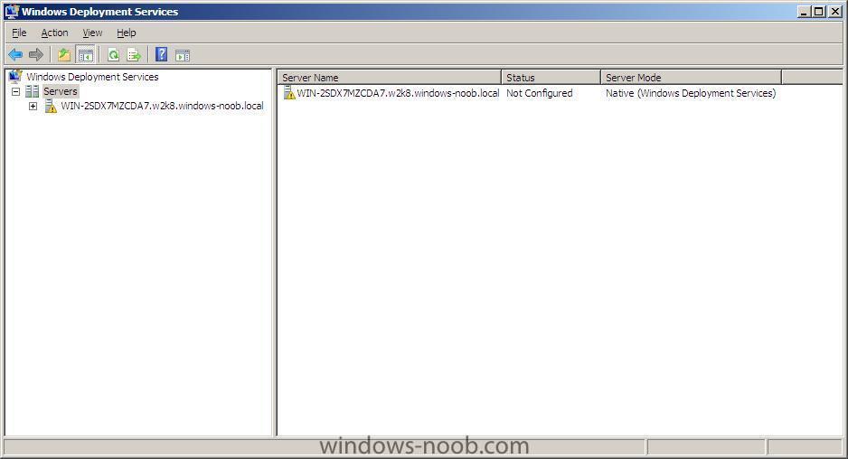Click the Refresh toolbar icon
The height and width of the screenshot is (459, 848).
[x=114, y=54]
